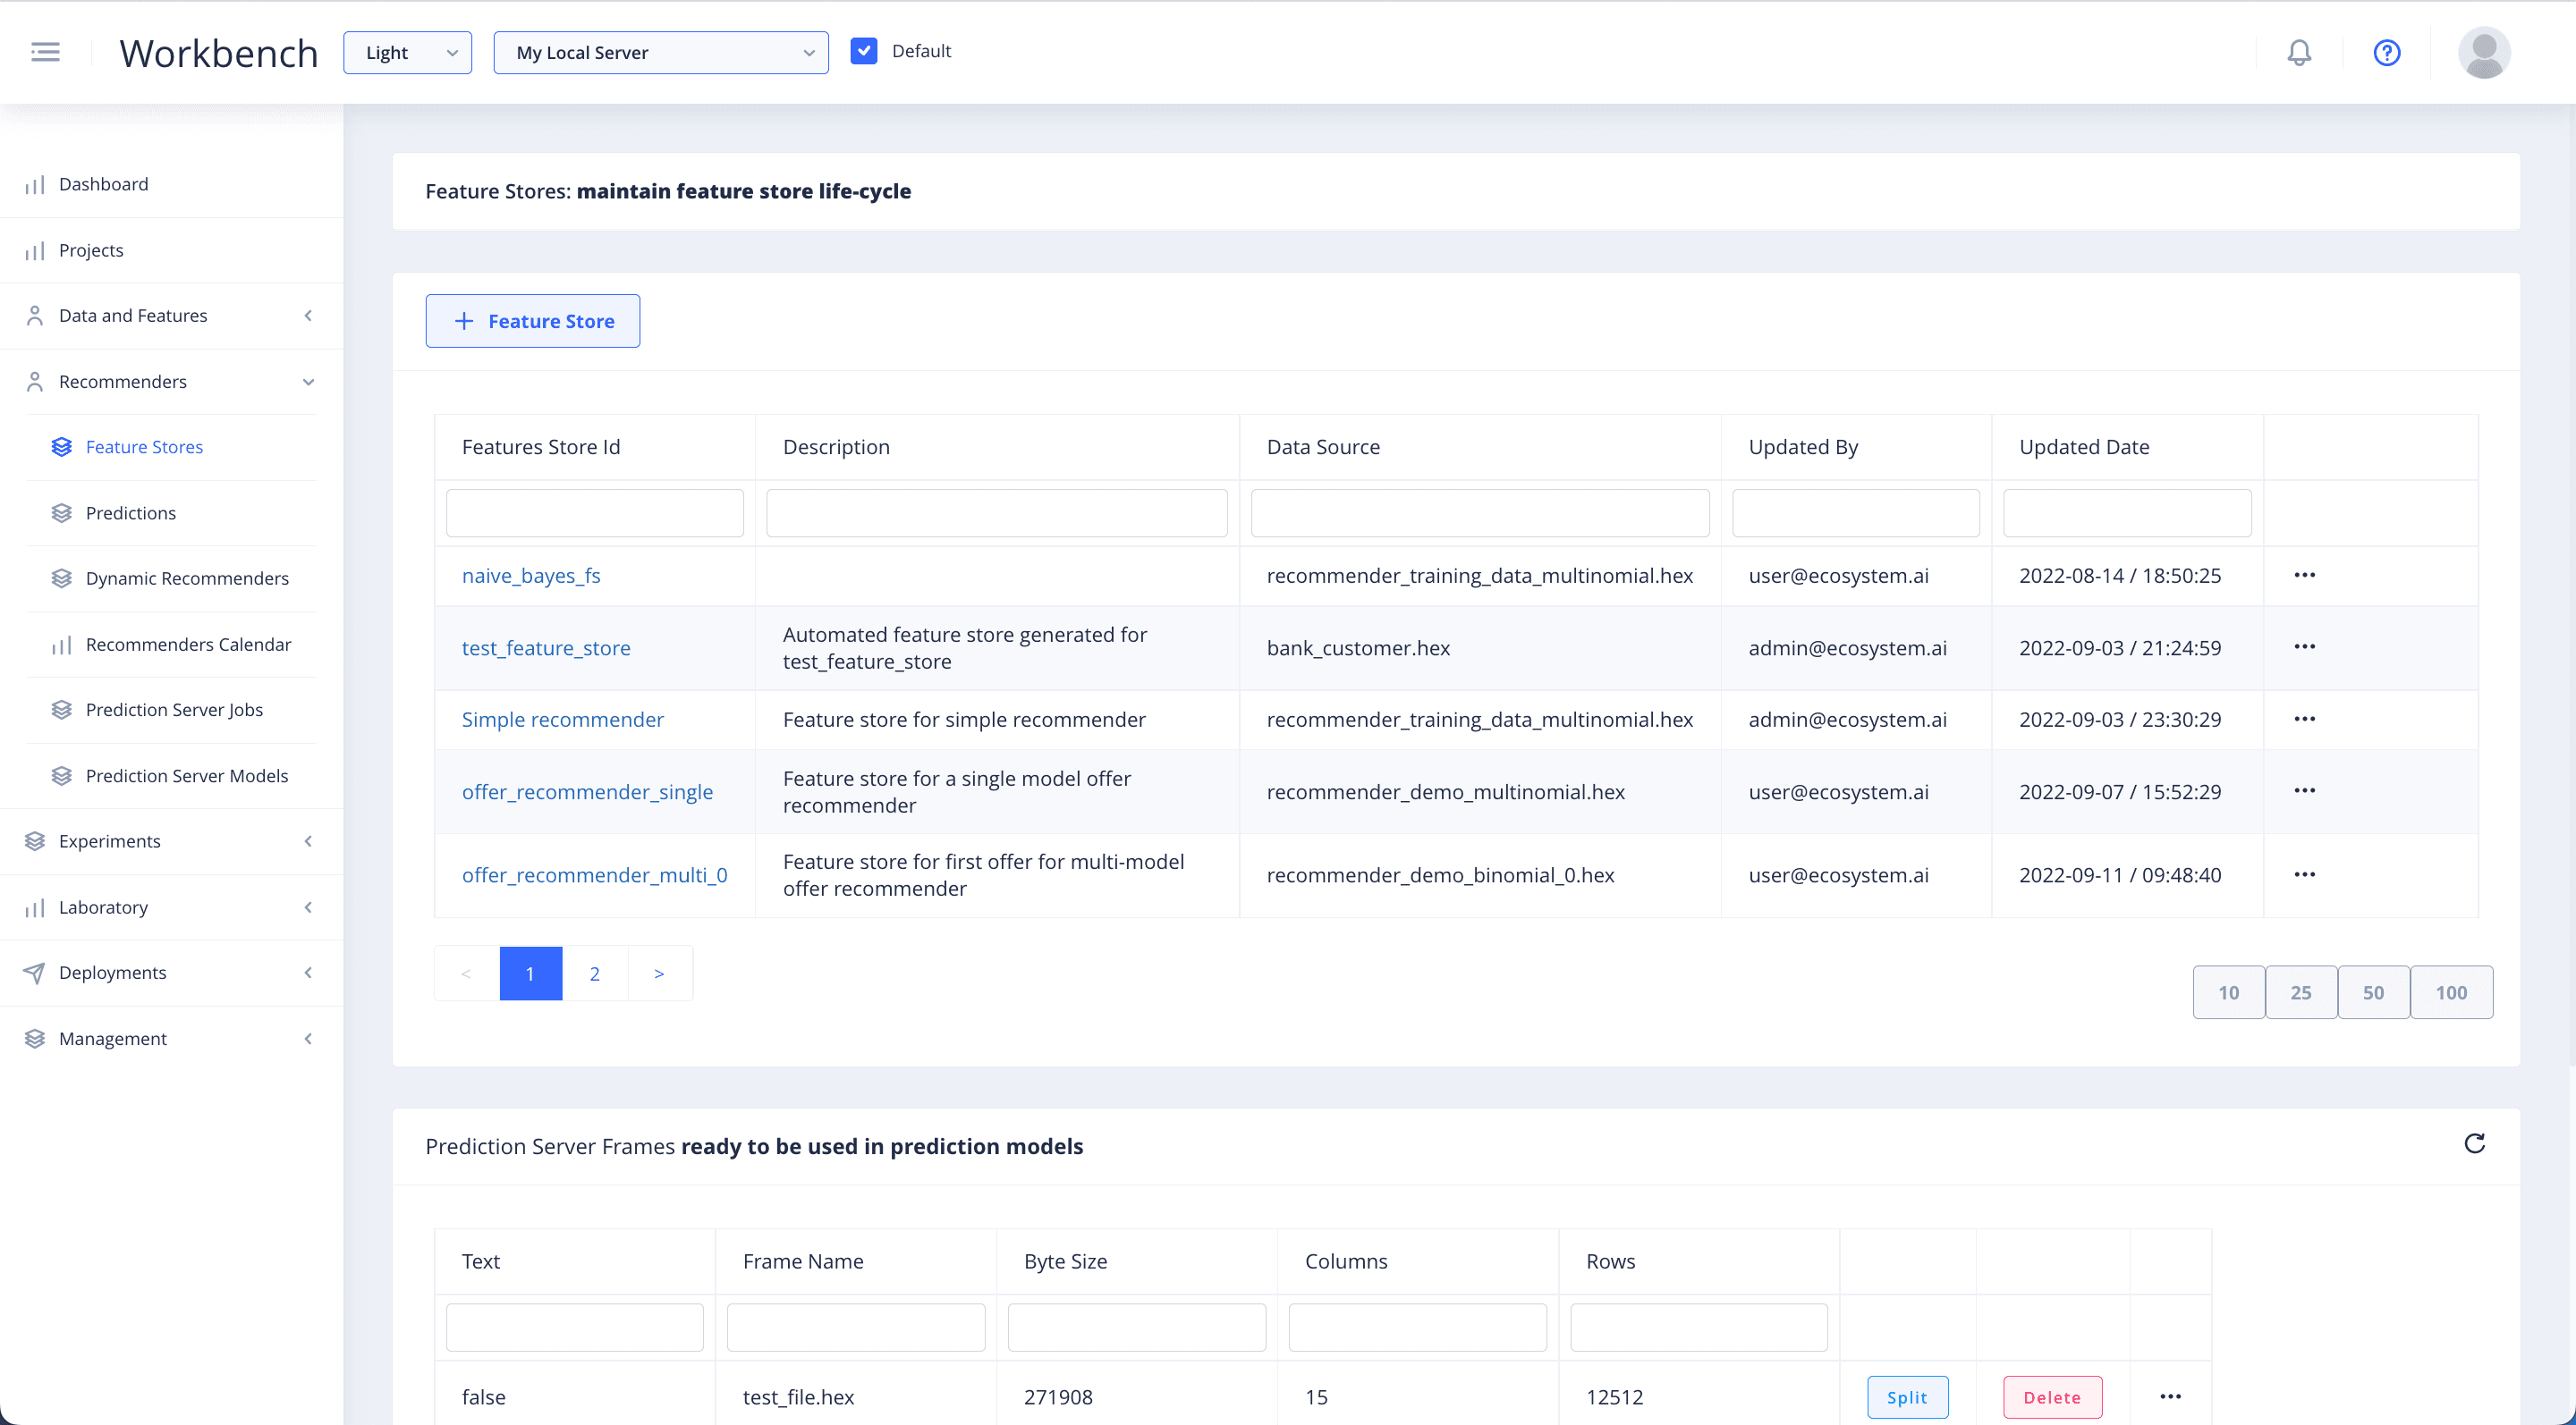The width and height of the screenshot is (2576, 1425).
Task: Click the Laboratory sidebar icon
Action: click(33, 906)
